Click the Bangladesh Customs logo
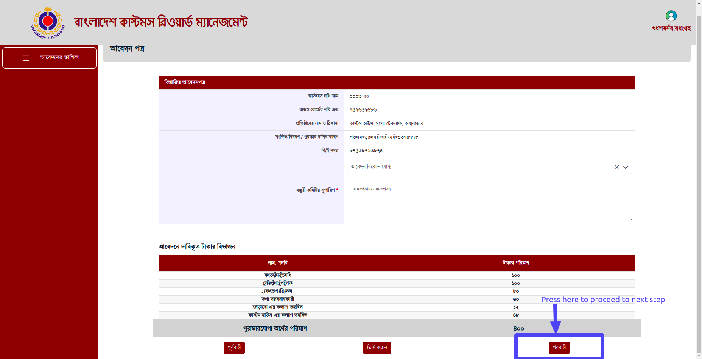Viewport: 702px width, 359px height. (x=48, y=23)
